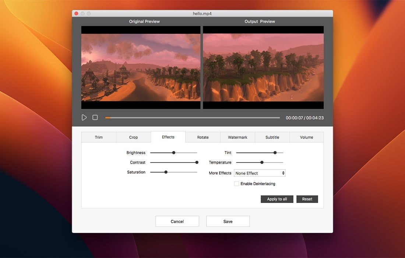Screen dimensions: 405x258
Task: Reset the effects settings
Action: click(x=307, y=199)
